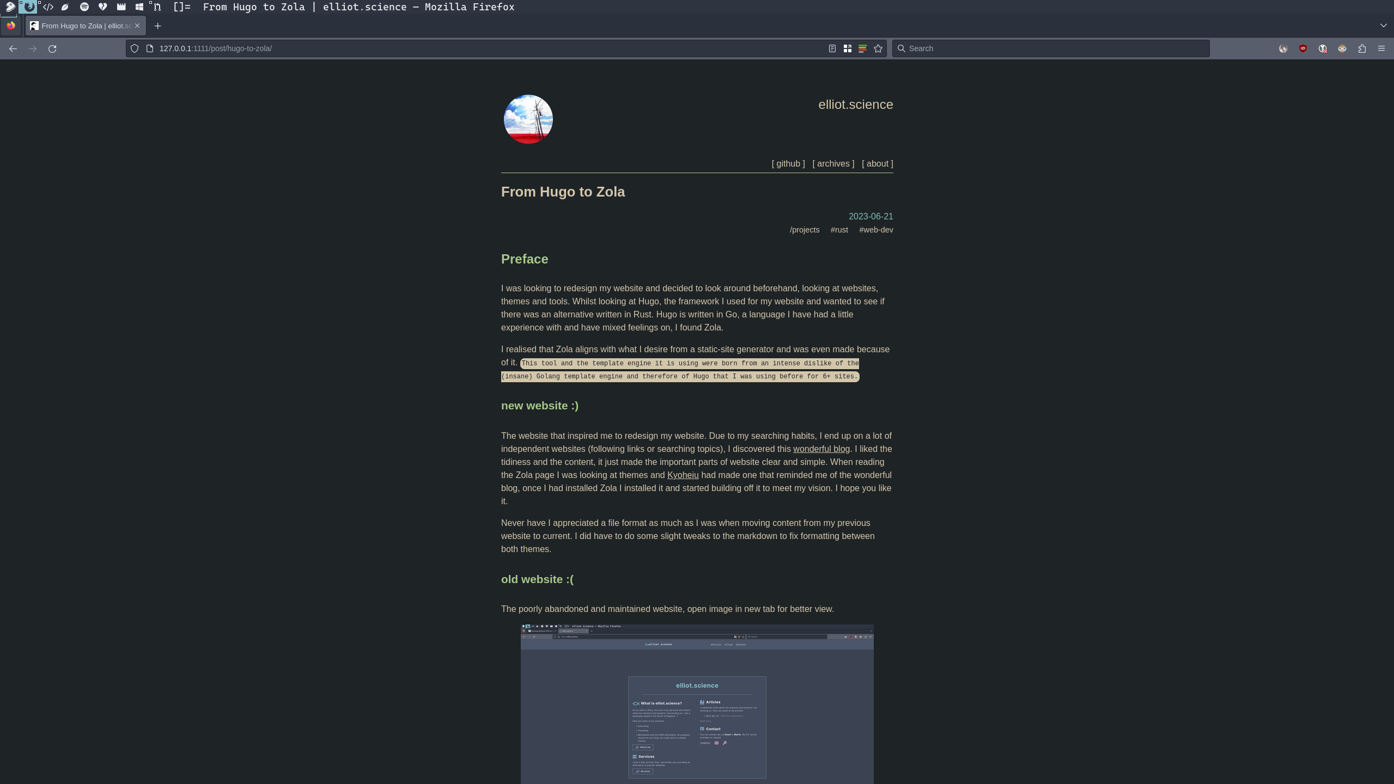The image size is (1394, 784).
Task: Open a new tab with plus button
Action: [x=157, y=26]
